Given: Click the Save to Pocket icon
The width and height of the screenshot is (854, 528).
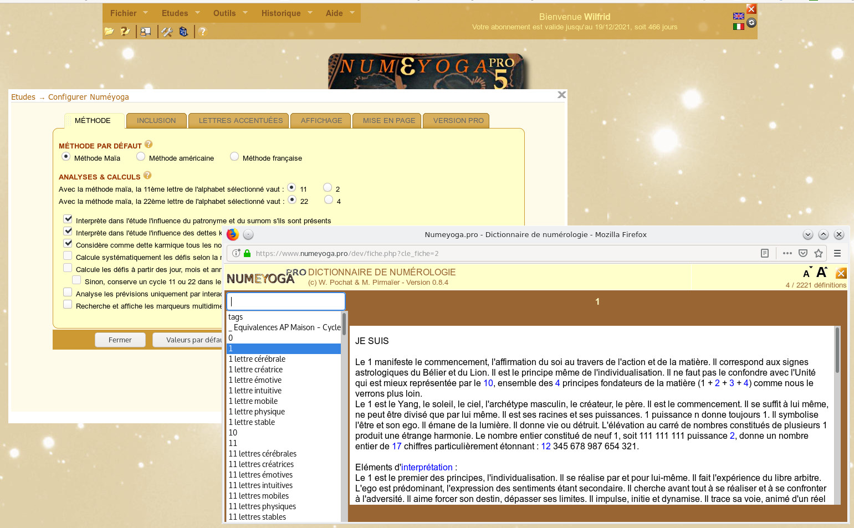Looking at the screenshot, I should point(803,253).
